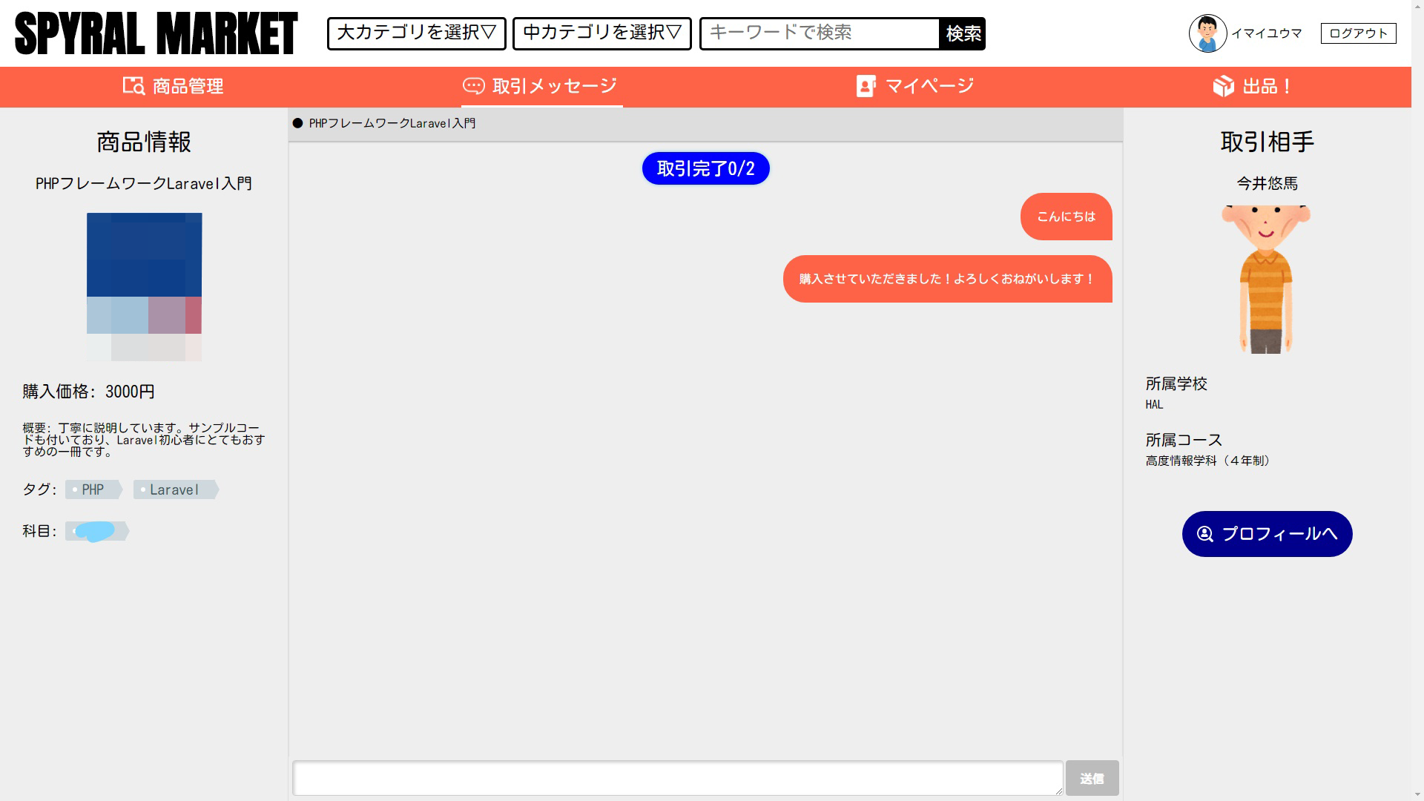Click the My Page profile card icon
Viewport: 1424px width, 801px height.
[x=866, y=86]
